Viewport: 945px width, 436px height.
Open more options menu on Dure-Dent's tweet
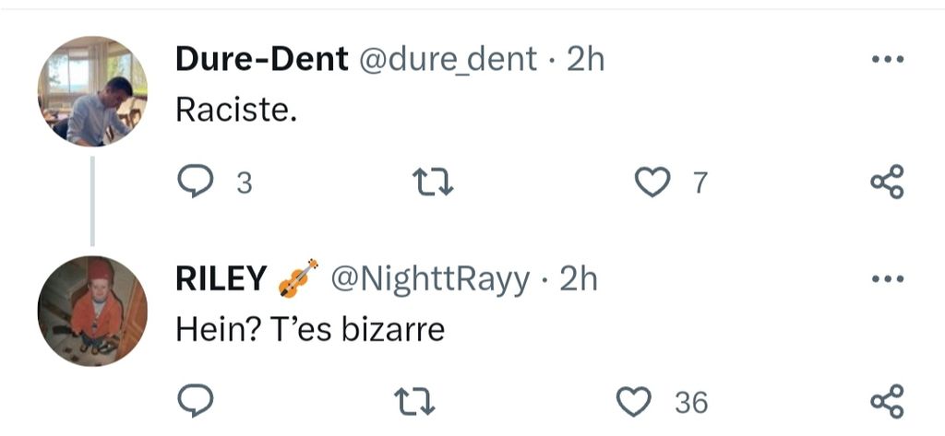pyautogui.click(x=888, y=61)
